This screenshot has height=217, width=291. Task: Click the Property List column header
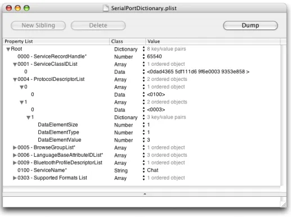point(56,42)
